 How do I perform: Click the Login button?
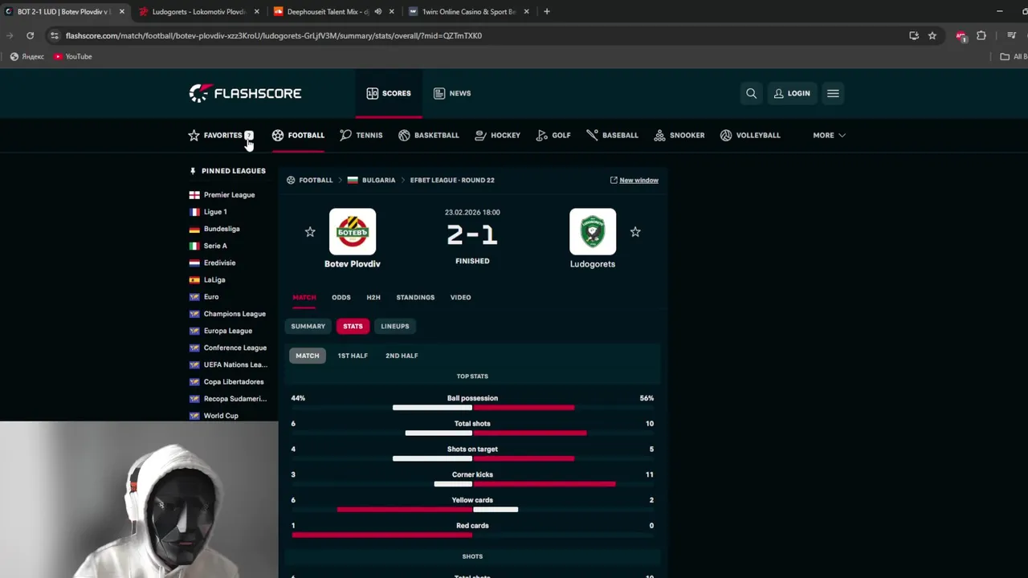tap(792, 93)
